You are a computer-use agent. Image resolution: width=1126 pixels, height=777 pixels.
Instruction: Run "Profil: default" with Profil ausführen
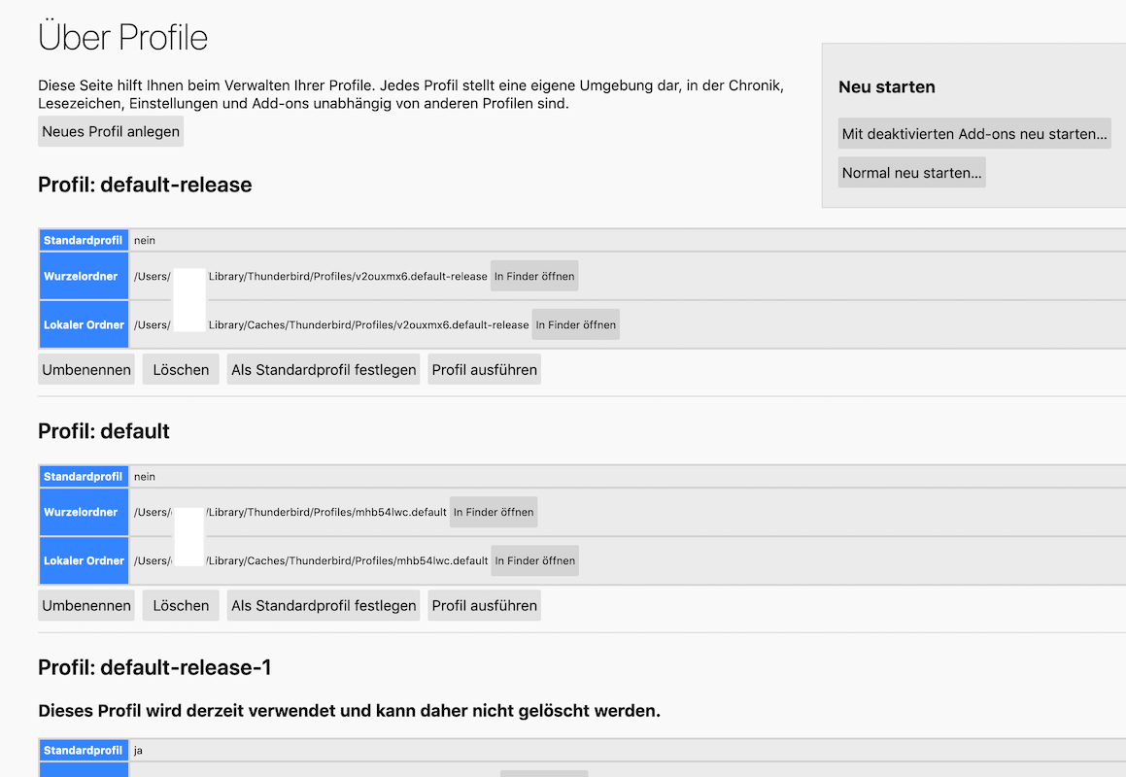[484, 606]
